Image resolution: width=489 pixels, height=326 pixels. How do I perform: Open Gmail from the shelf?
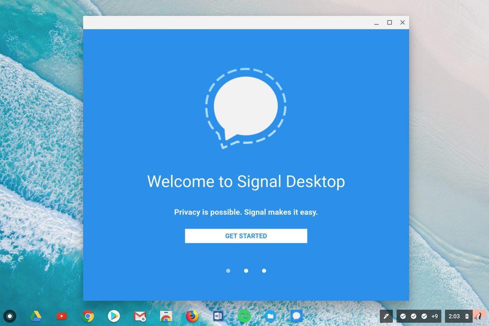(140, 316)
